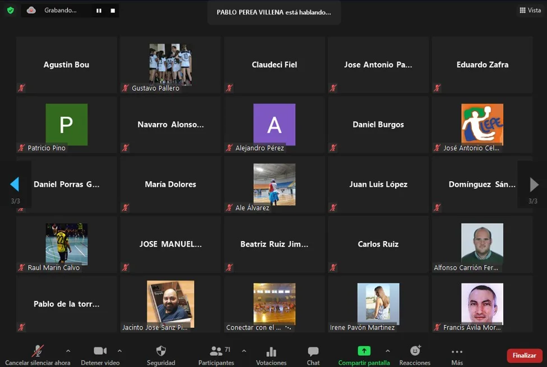Pause the recording
The height and width of the screenshot is (367, 547).
click(99, 11)
